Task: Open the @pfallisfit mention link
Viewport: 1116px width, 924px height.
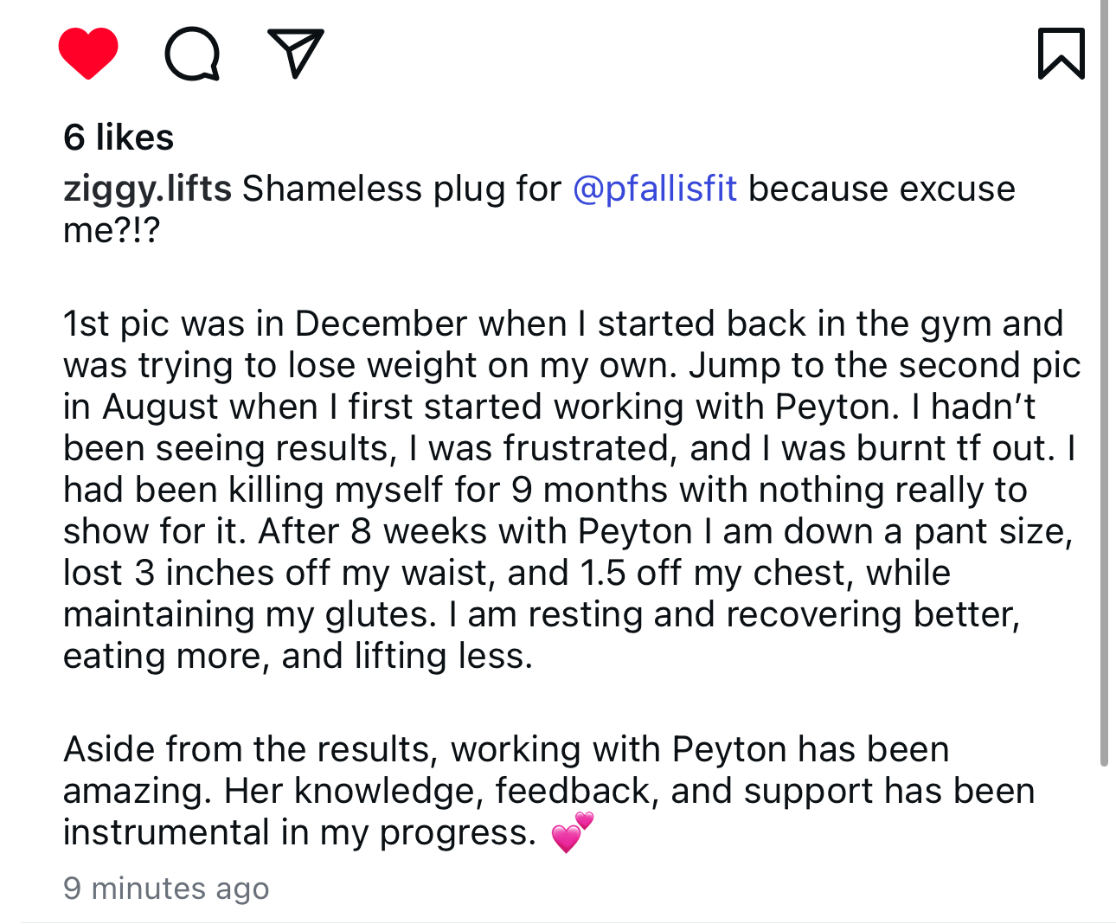Action: pyautogui.click(x=655, y=189)
